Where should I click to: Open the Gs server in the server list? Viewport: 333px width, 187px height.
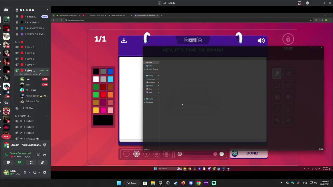click(x=6, y=103)
